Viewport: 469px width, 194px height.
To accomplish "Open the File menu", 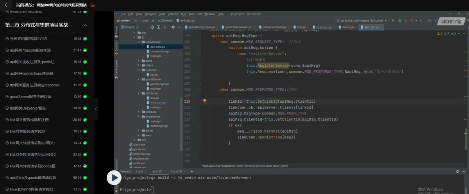I will click(x=124, y=14).
